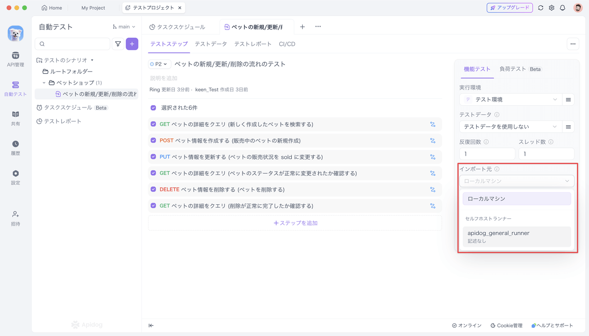Switch to テストデータ tab
This screenshot has width=589, height=336.
click(x=211, y=44)
